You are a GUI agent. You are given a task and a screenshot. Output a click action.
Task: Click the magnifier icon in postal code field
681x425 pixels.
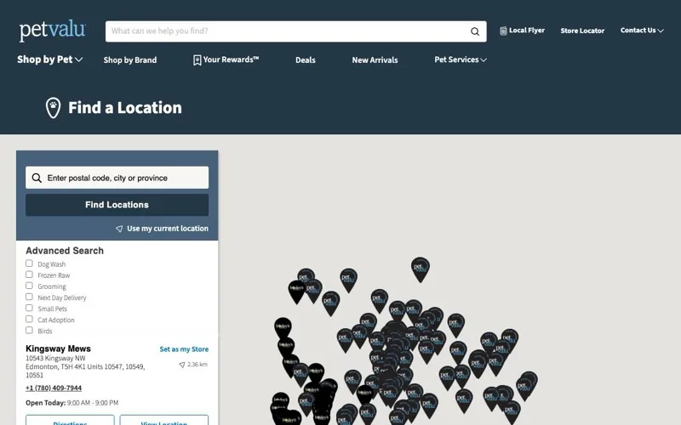pyautogui.click(x=37, y=178)
